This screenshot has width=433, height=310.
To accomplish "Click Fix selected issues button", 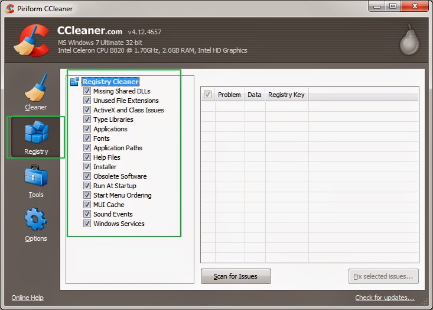I will click(x=383, y=276).
